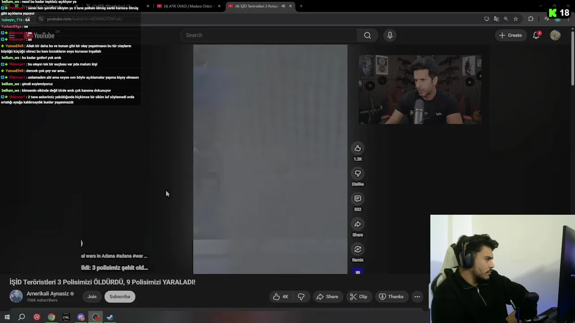Open the Windows Start menu
This screenshot has height=323, width=575.
[x=7, y=317]
